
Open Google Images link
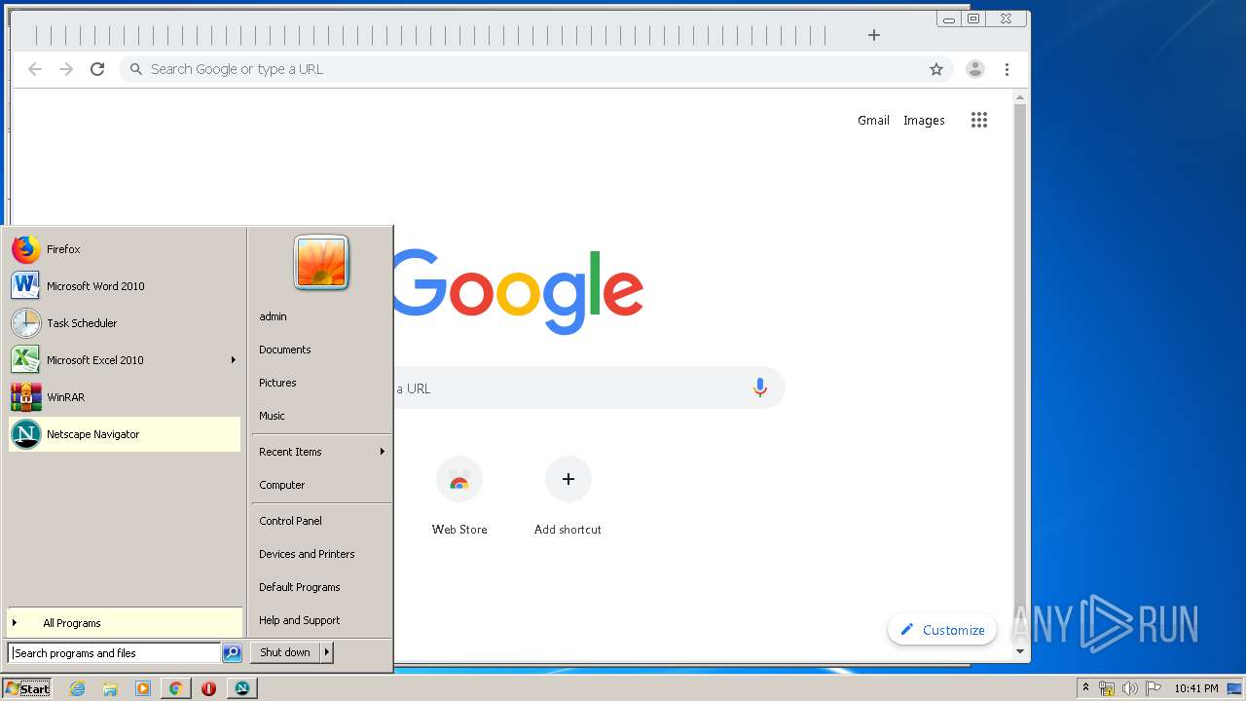tap(924, 121)
